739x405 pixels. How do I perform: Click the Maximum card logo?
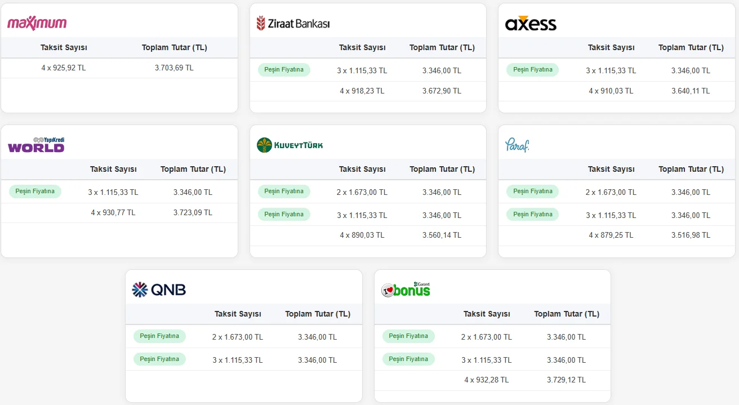[37, 23]
